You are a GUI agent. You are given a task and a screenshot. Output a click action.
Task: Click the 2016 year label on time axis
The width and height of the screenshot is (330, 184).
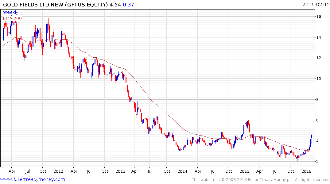[x=306, y=171]
